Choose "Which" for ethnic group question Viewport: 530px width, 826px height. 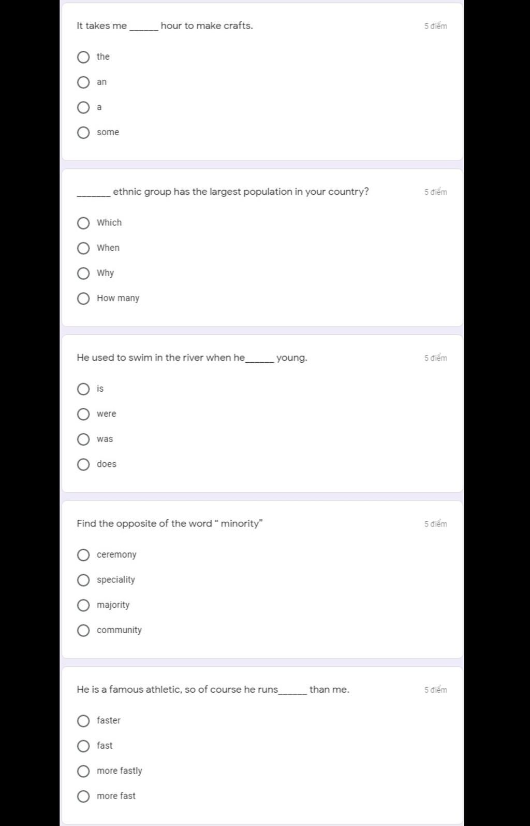(83, 223)
